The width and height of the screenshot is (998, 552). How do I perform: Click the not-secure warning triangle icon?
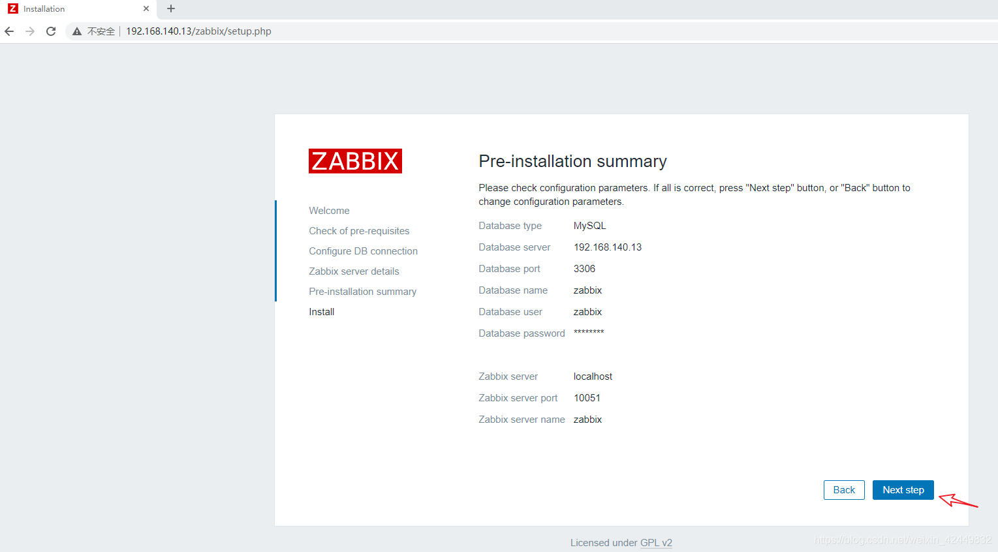pos(77,31)
